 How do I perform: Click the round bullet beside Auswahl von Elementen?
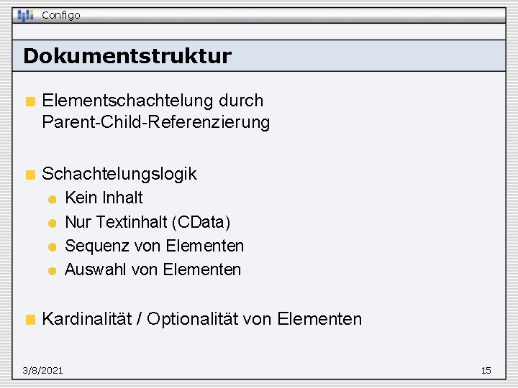(x=53, y=271)
